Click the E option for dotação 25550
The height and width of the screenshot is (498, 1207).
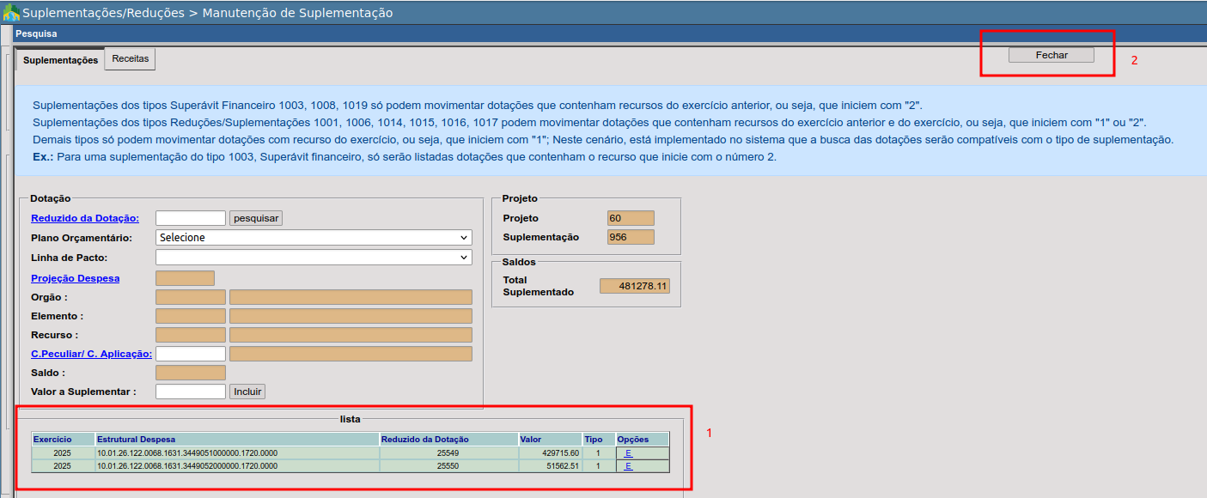click(628, 466)
